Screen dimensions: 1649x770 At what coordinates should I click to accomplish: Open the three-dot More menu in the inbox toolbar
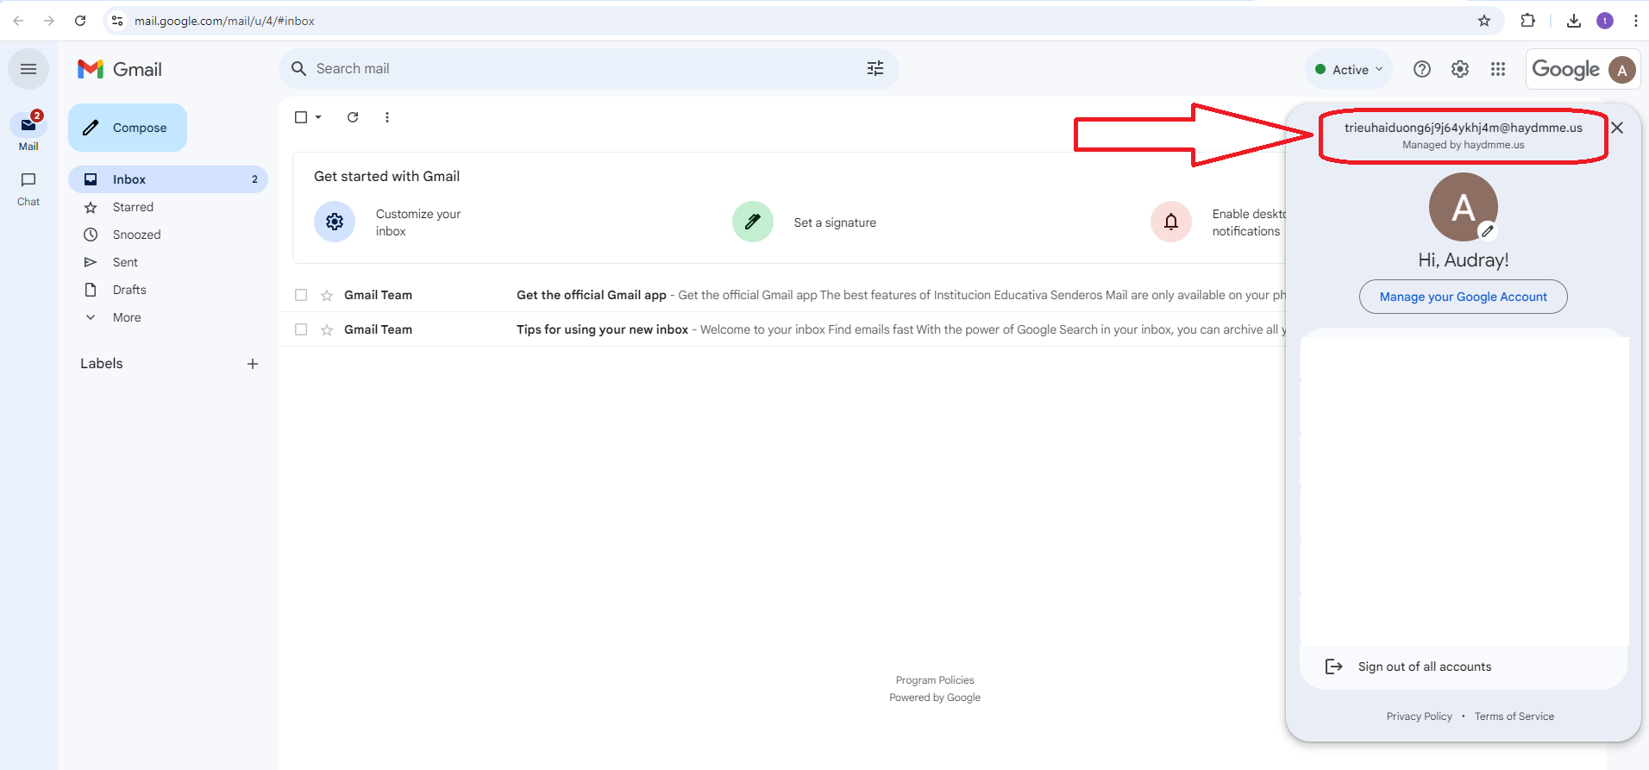pos(387,117)
